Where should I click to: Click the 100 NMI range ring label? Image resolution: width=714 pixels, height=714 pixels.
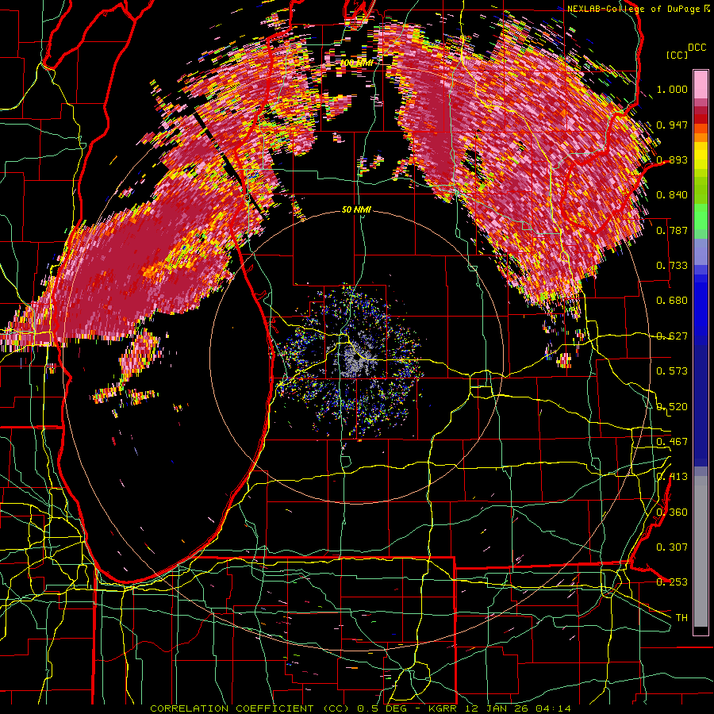click(357, 63)
